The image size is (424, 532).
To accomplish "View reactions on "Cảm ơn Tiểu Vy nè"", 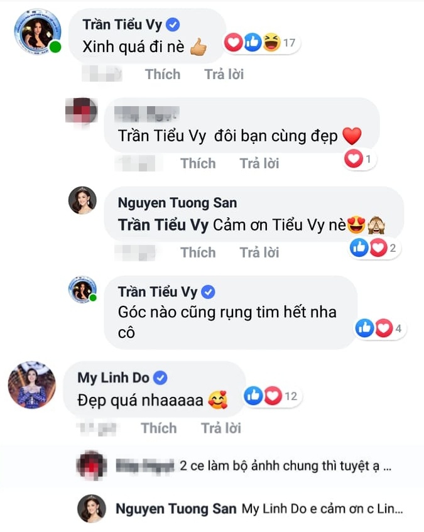I will (375, 249).
